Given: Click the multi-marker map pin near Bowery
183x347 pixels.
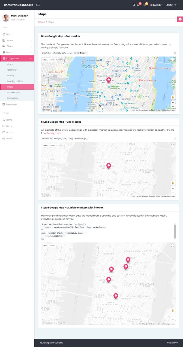Looking at the screenshot, I should (116, 296).
